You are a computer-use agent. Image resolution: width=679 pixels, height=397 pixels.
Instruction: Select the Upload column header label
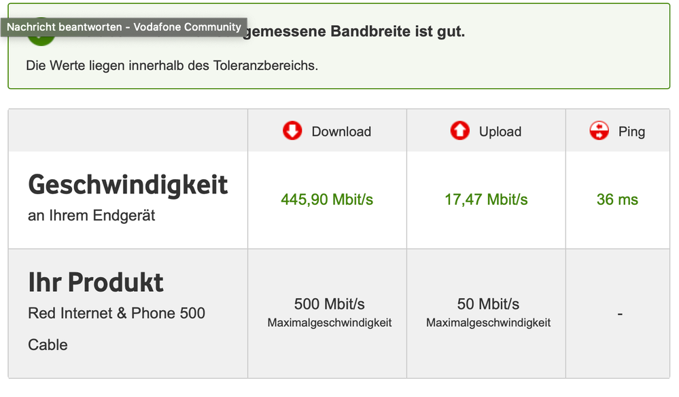point(500,132)
